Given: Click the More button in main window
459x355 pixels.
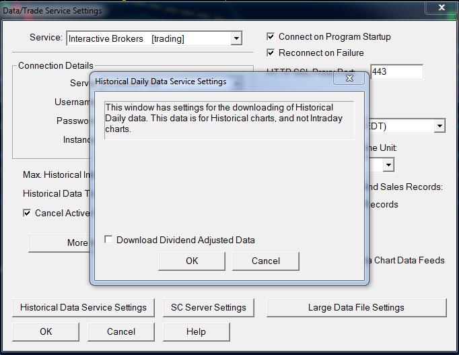Looking at the screenshot, I should click(x=59, y=243).
